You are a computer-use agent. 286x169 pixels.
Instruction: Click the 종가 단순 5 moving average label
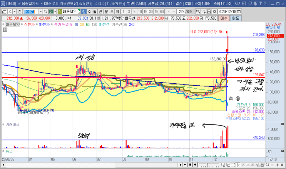coord(63,25)
